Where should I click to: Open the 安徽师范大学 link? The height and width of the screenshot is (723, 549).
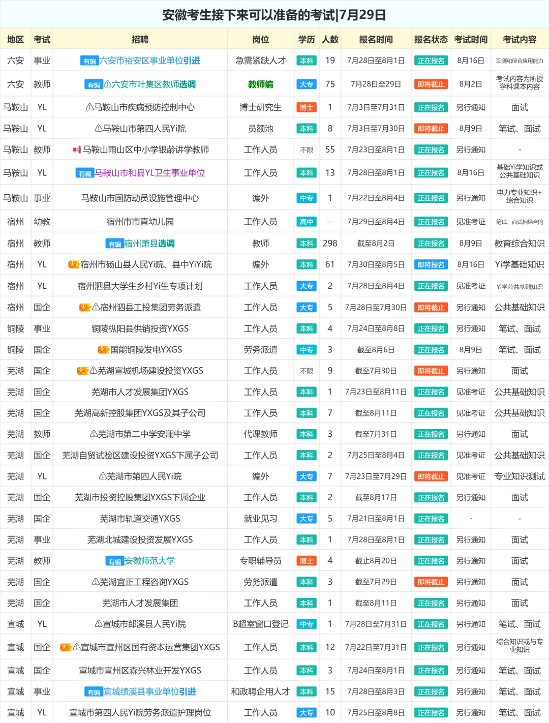click(x=149, y=561)
